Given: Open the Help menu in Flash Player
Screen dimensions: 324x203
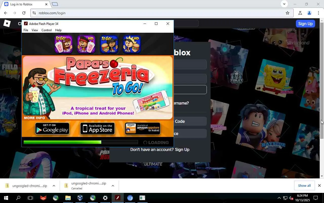Looking at the screenshot, I should [58, 30].
